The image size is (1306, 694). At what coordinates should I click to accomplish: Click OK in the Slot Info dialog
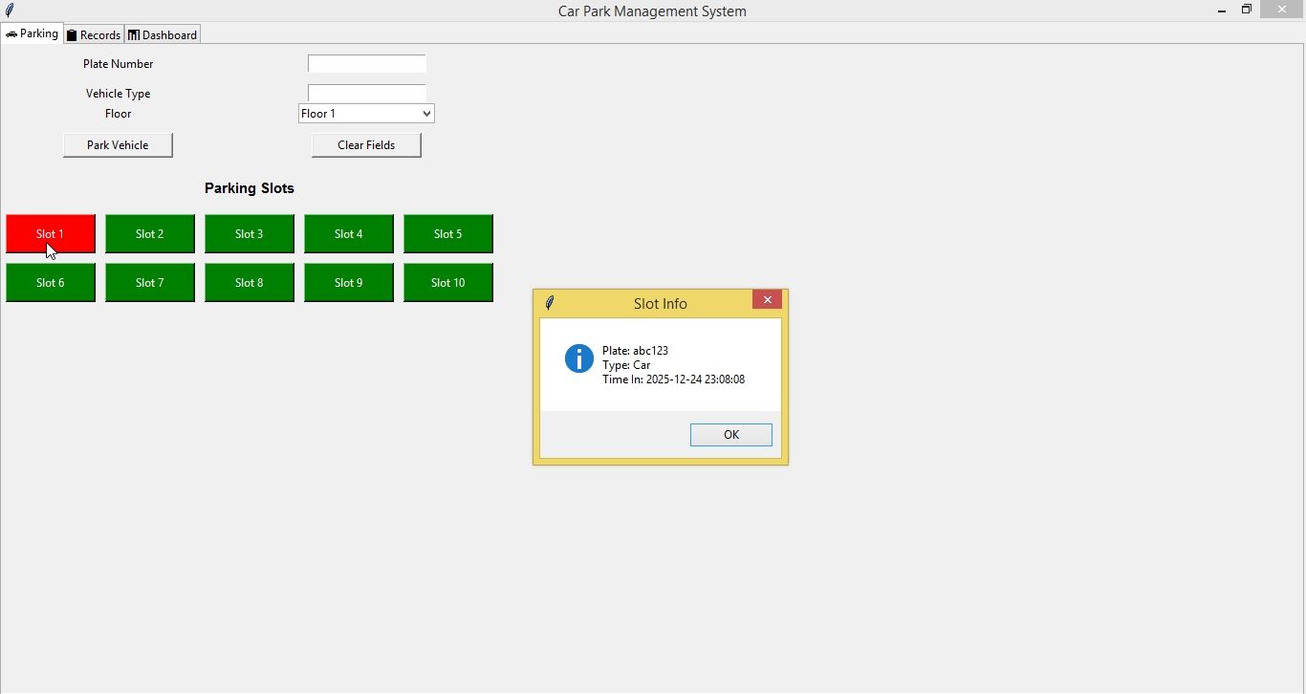point(730,435)
